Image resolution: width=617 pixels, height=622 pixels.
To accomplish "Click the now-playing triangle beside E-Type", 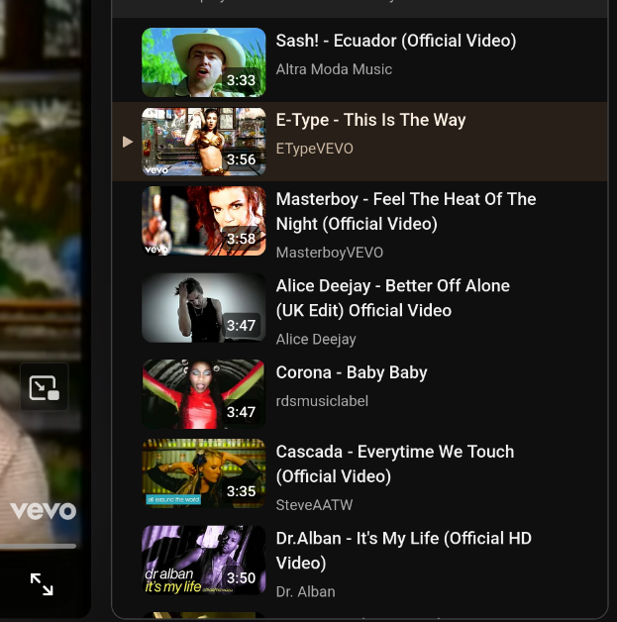I will pyautogui.click(x=128, y=142).
